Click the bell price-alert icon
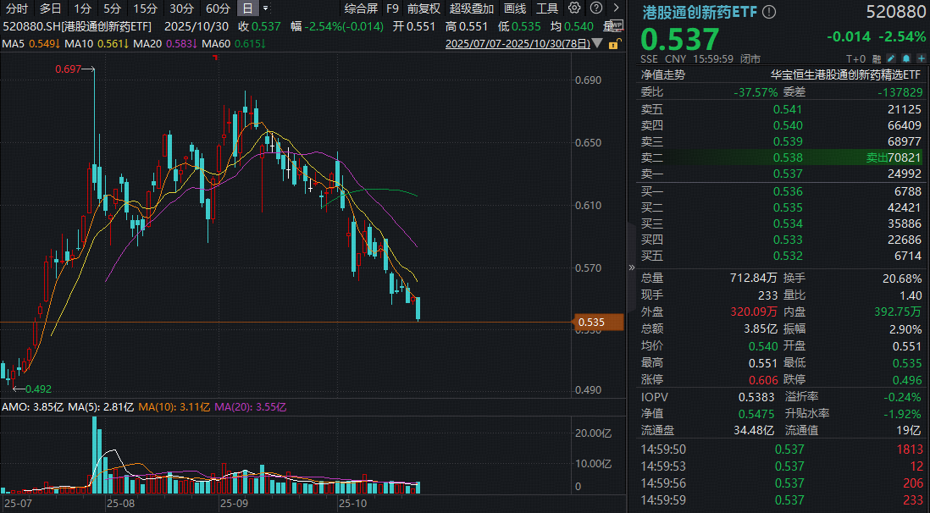Viewport: 930px width, 513px height. pos(906,58)
